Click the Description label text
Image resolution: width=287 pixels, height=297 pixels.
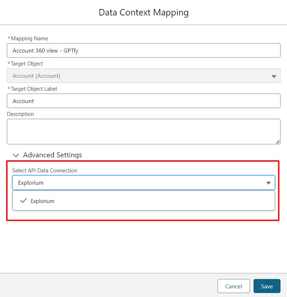tap(21, 114)
